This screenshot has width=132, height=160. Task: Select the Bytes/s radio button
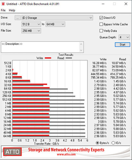point(97,143)
